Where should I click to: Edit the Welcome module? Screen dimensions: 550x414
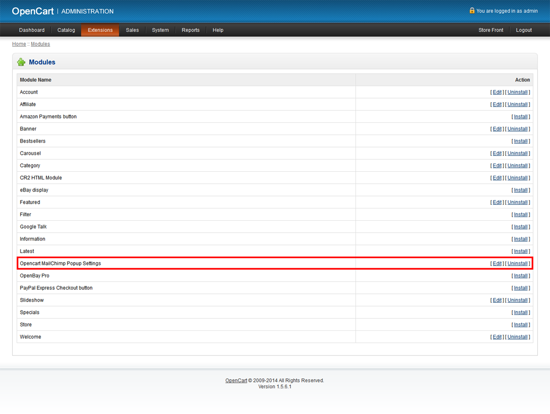[x=497, y=337]
